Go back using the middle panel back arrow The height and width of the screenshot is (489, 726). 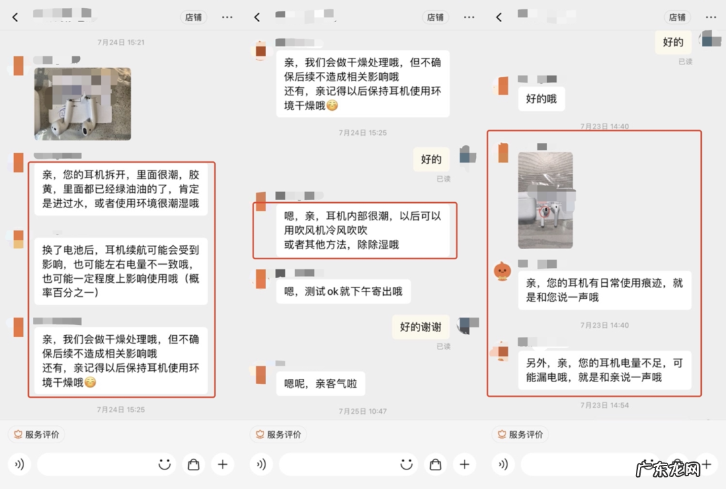pyautogui.click(x=257, y=17)
